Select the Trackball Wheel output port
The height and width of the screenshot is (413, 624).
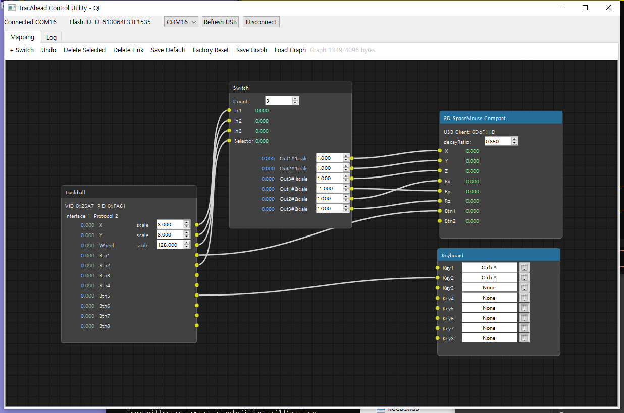[197, 245]
